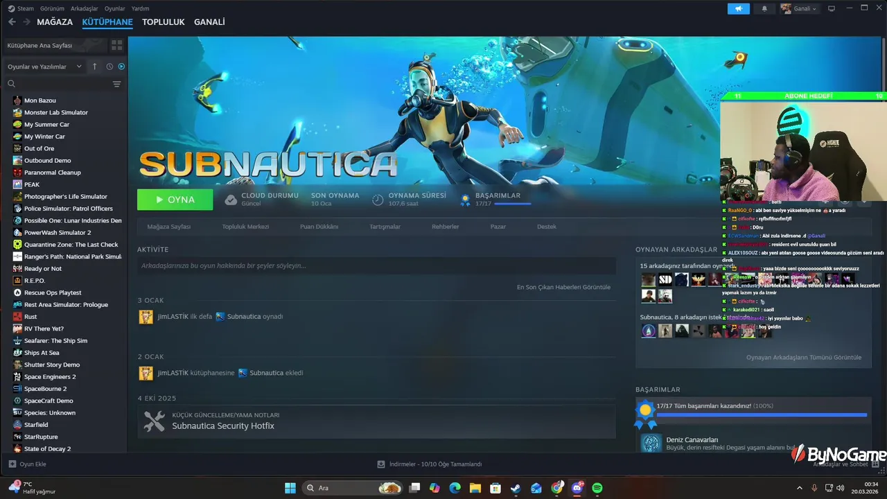Open the notifications bell
Image resolution: width=887 pixels, height=499 pixels.
[x=764, y=8]
